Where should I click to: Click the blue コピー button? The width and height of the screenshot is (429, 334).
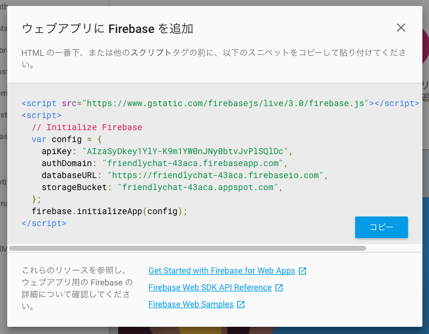(x=382, y=227)
